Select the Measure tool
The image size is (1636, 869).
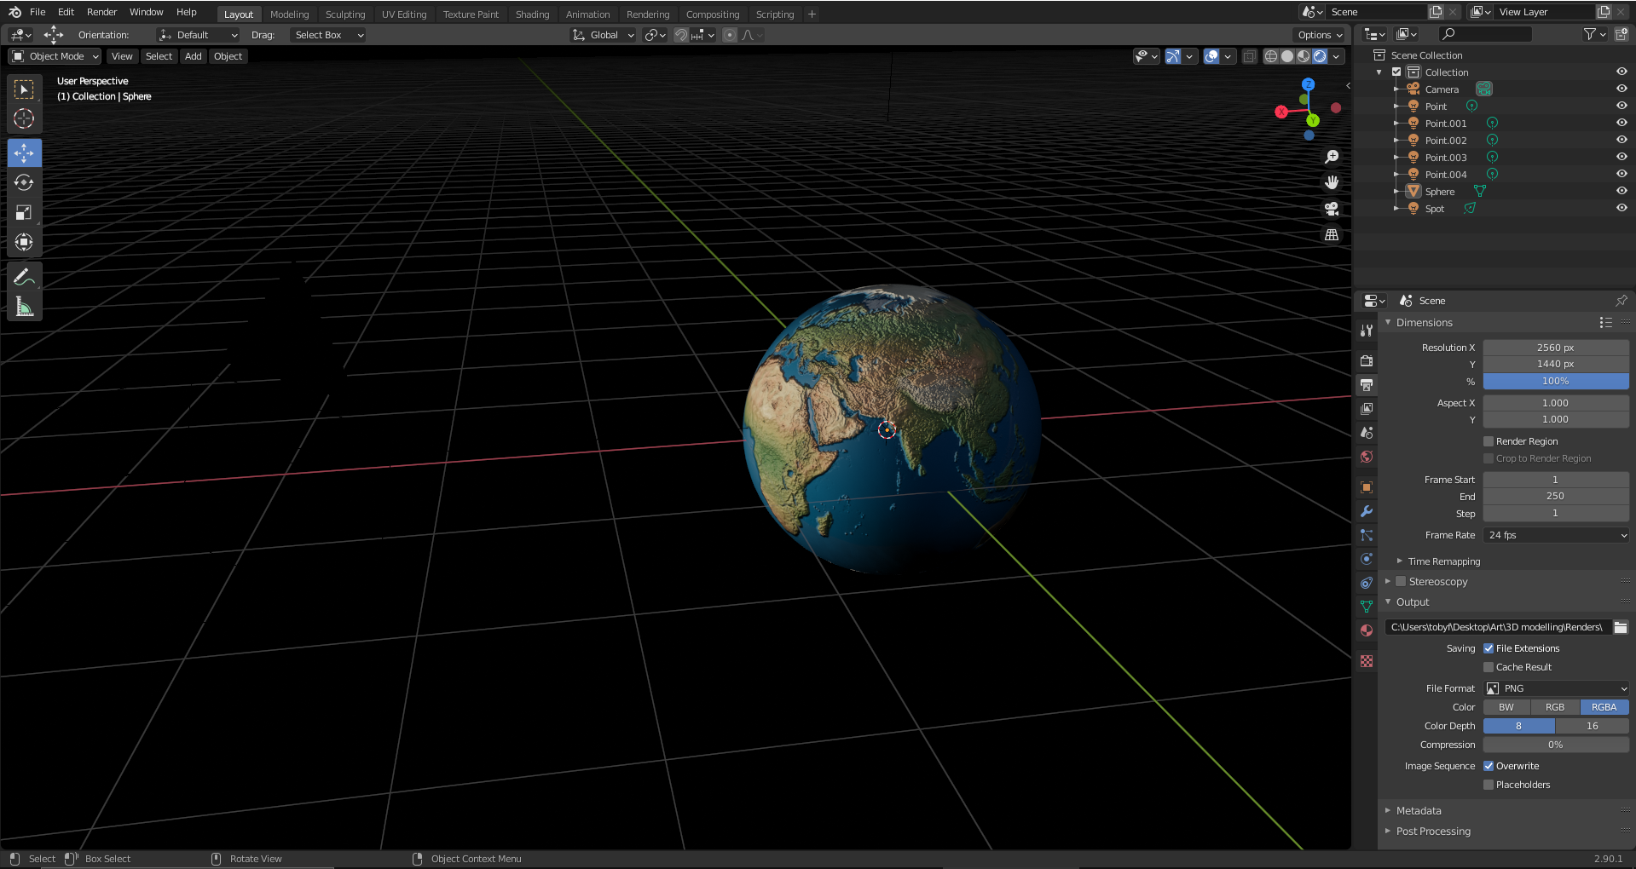pos(24,307)
